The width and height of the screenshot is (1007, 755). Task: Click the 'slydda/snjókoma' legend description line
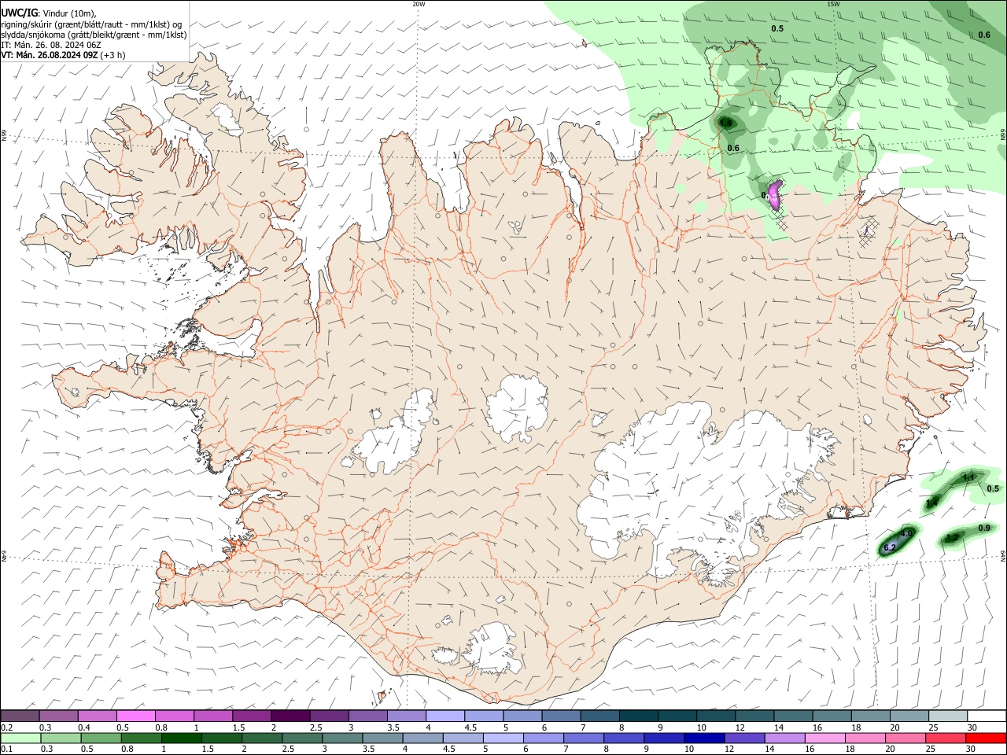94,34
